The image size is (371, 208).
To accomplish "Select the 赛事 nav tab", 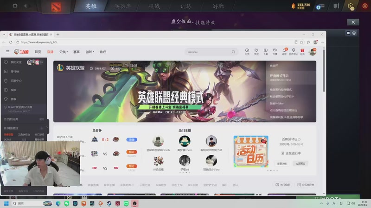I will click(77, 52).
